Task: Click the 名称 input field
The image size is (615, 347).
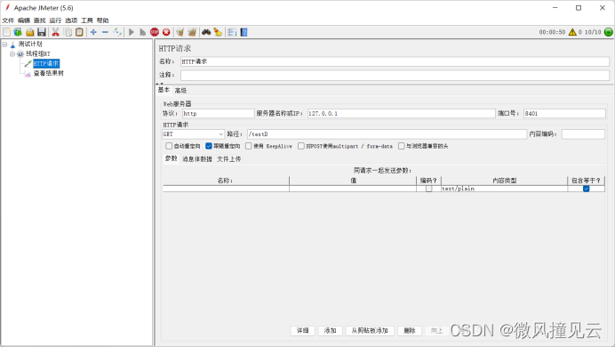Action: coord(395,61)
